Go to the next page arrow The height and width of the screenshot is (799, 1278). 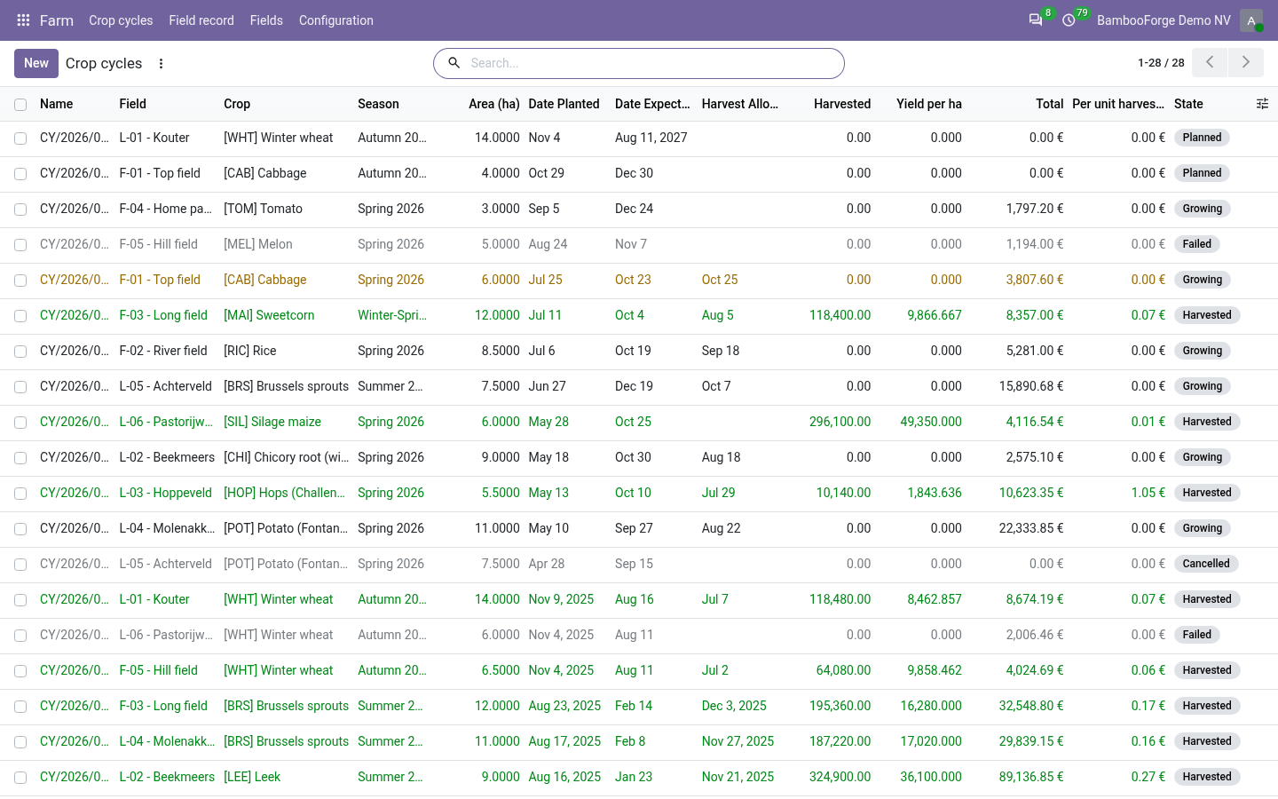point(1246,62)
